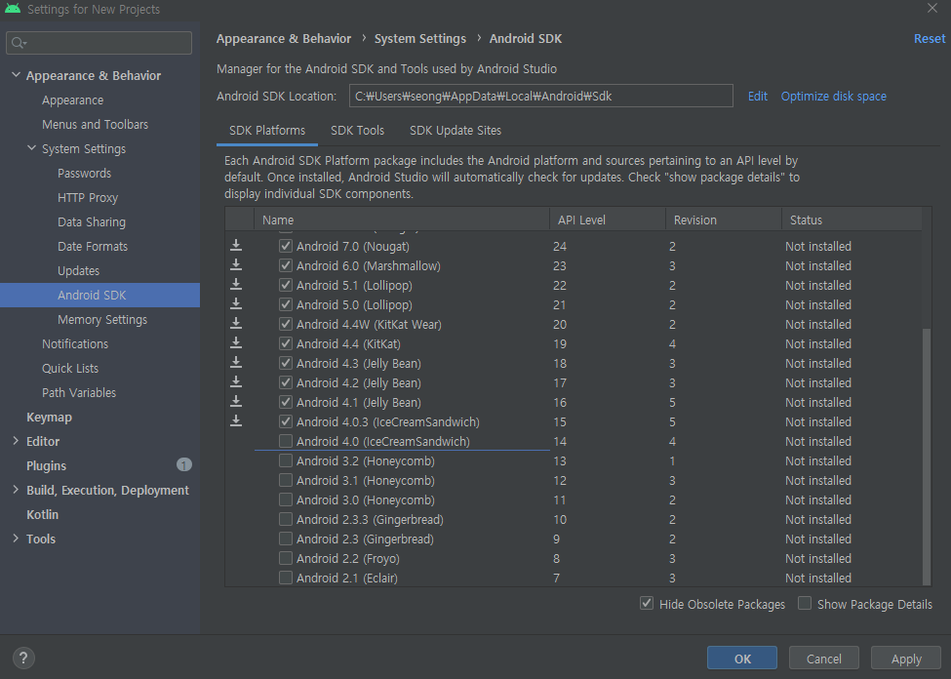Click the SDK platforms list scrollbar
Image resolution: width=951 pixels, height=679 pixels.
pos(927,455)
